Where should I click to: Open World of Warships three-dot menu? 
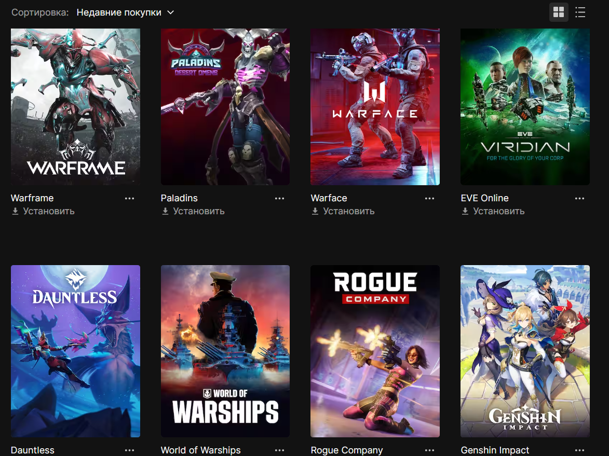tap(279, 450)
